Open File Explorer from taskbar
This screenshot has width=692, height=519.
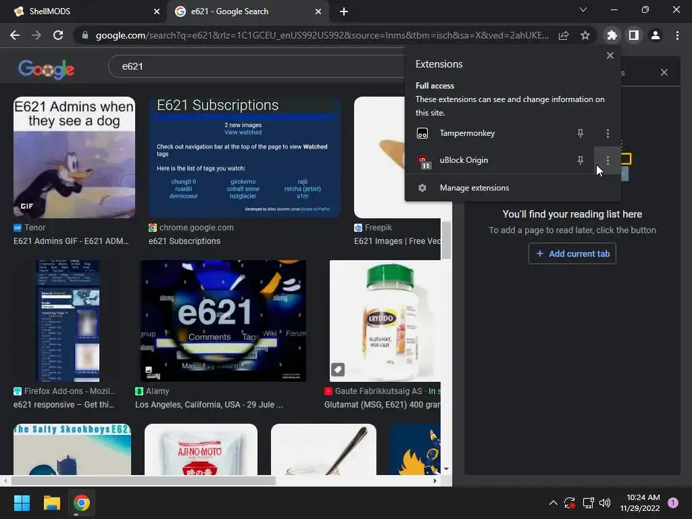coord(51,503)
